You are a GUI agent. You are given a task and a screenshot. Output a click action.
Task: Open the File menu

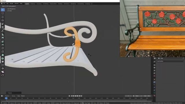(4, 4)
